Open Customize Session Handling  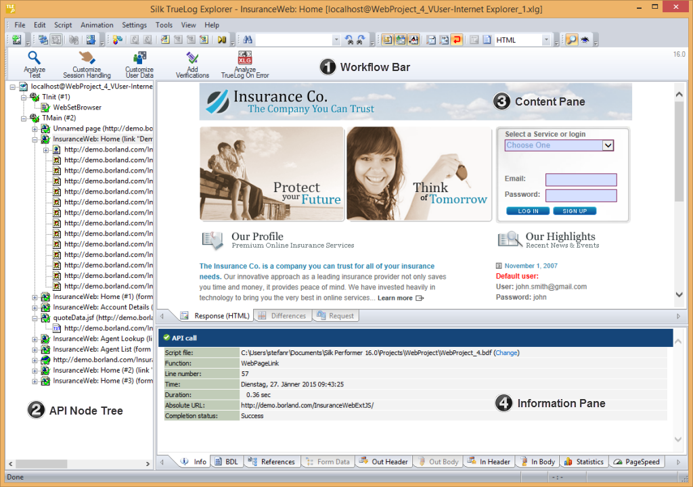(x=87, y=59)
